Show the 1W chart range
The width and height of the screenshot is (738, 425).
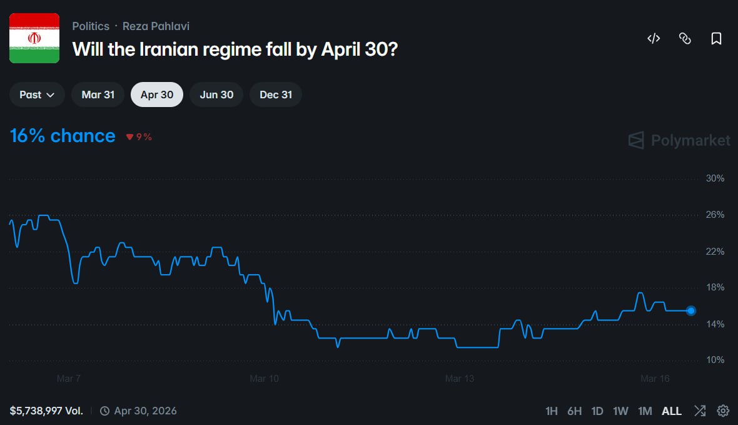pos(620,411)
